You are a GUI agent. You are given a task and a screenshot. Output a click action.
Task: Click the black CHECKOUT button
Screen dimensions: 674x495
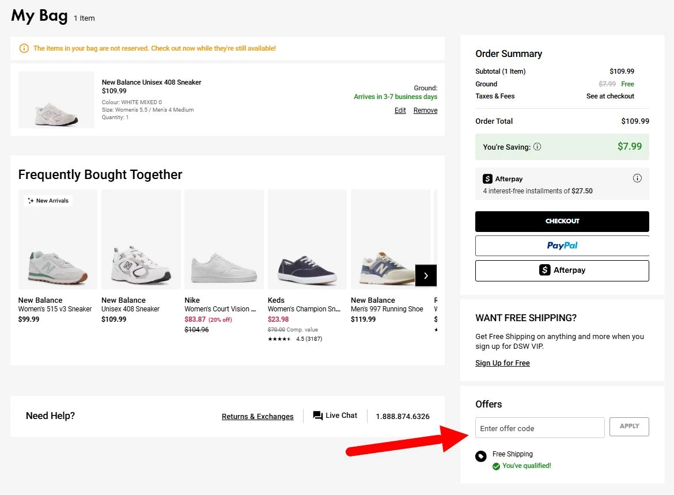pyautogui.click(x=562, y=222)
